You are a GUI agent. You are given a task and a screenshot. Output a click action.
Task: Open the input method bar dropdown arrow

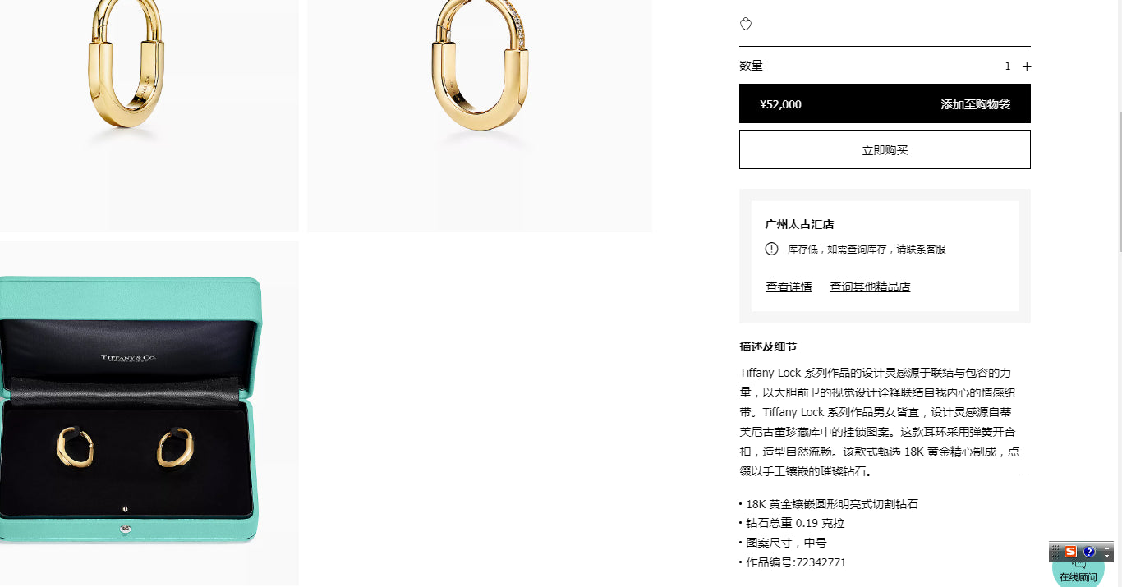(x=1106, y=557)
